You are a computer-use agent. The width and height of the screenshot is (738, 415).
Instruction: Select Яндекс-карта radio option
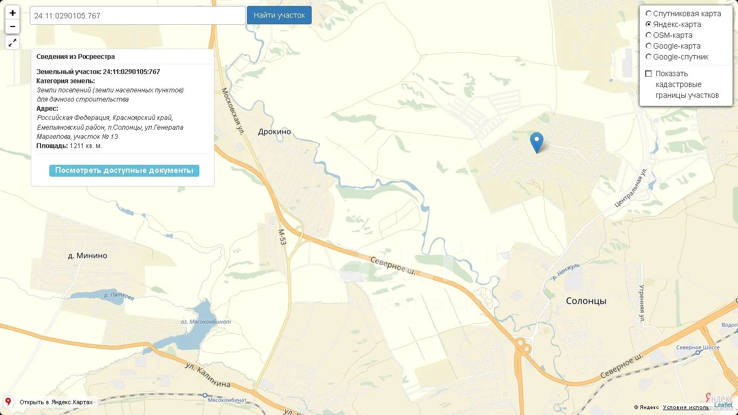pyautogui.click(x=649, y=24)
